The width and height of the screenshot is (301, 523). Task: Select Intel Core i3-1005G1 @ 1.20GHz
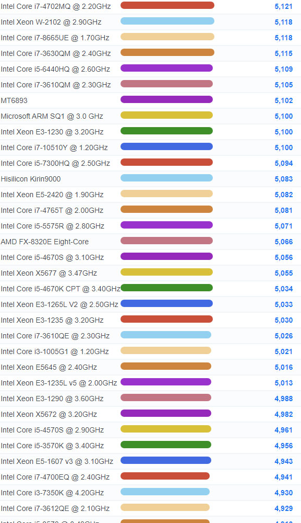tap(55, 351)
